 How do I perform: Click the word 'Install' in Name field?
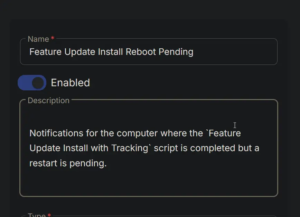tap(110, 52)
